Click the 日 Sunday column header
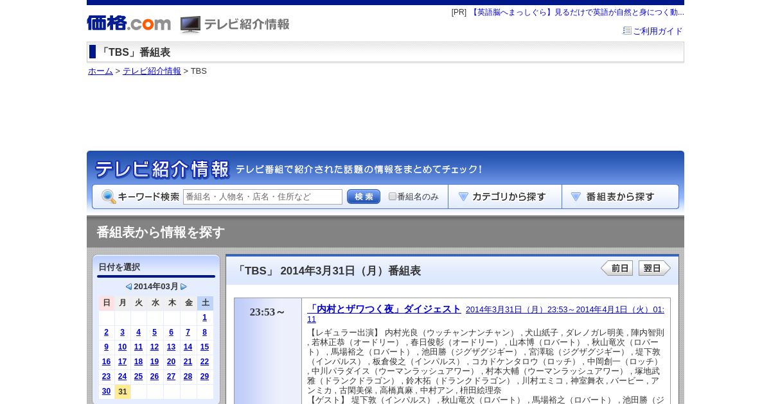The height and width of the screenshot is (404, 771). click(107, 303)
